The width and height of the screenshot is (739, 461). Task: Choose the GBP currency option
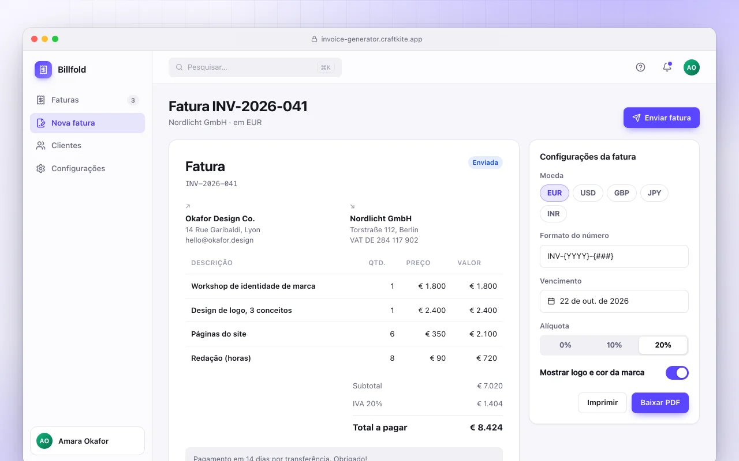coord(622,193)
